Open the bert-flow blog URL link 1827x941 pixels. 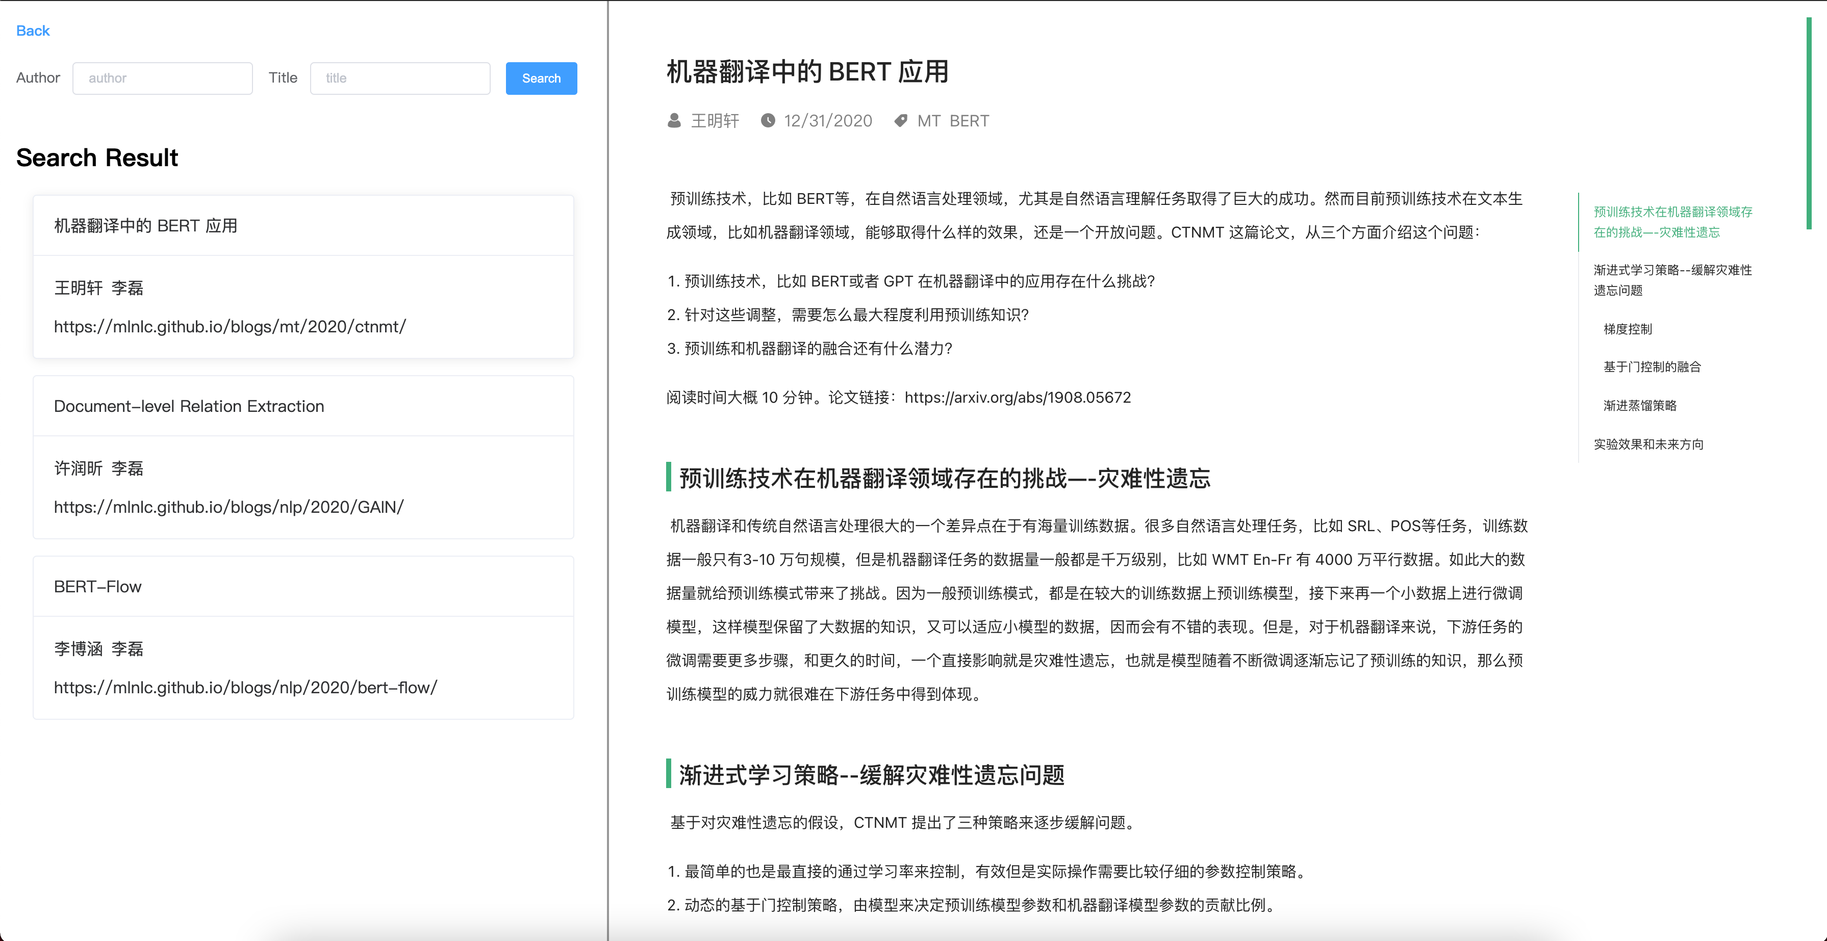click(x=245, y=687)
